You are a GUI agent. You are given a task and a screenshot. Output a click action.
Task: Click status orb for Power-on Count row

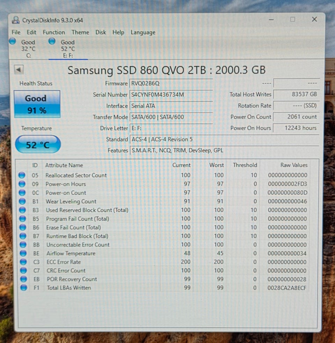[x=22, y=193]
